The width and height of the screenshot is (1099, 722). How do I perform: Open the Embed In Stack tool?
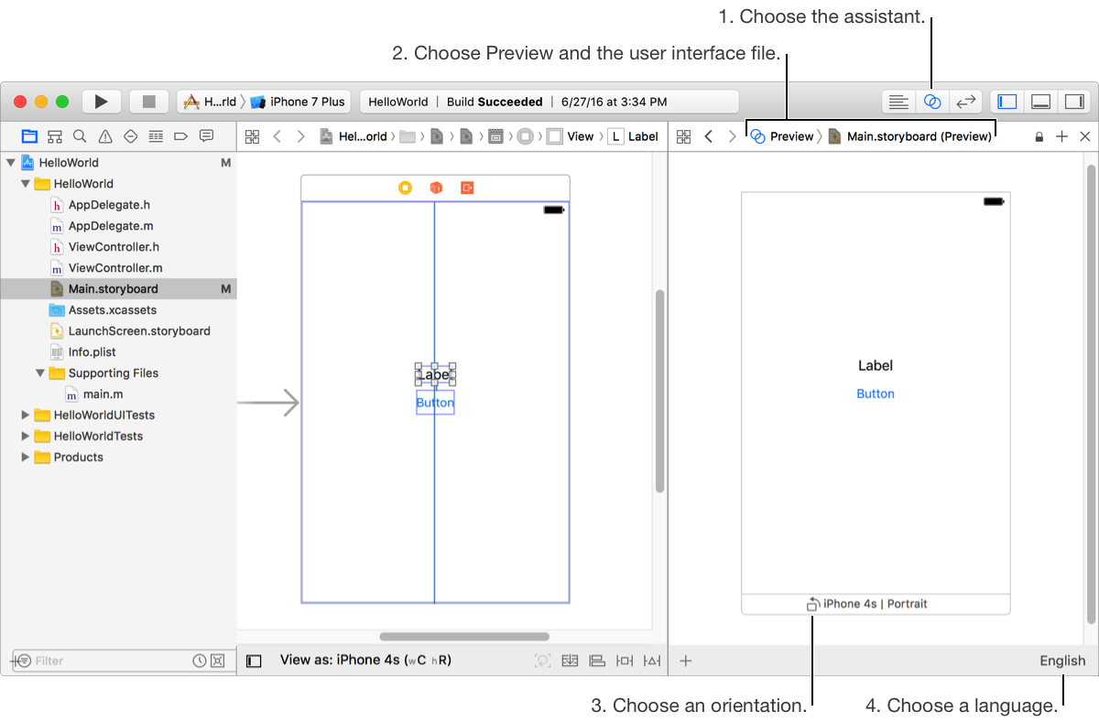570,661
